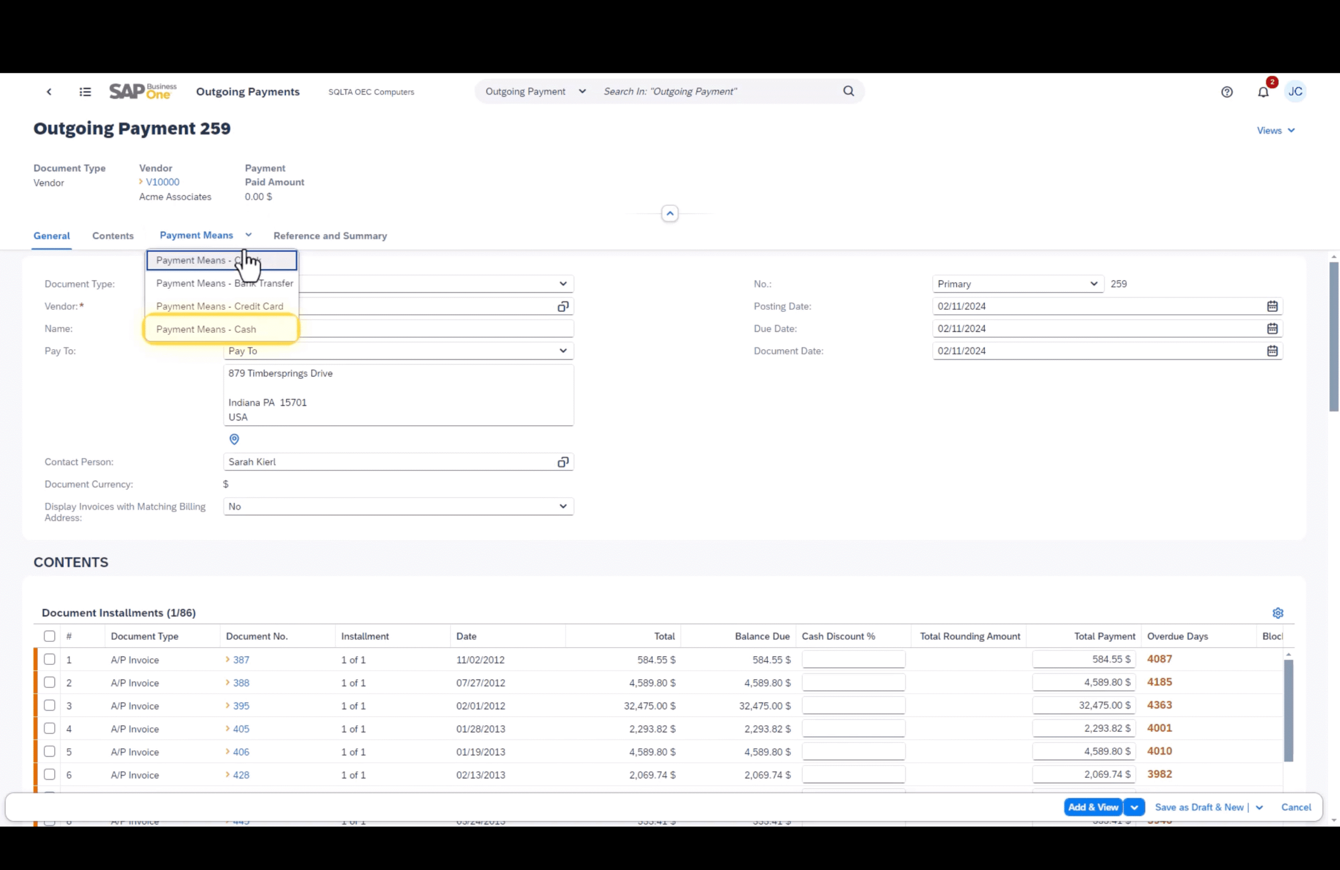
Task: Open Contact Person choose-from-list icon
Action: pyautogui.click(x=563, y=462)
